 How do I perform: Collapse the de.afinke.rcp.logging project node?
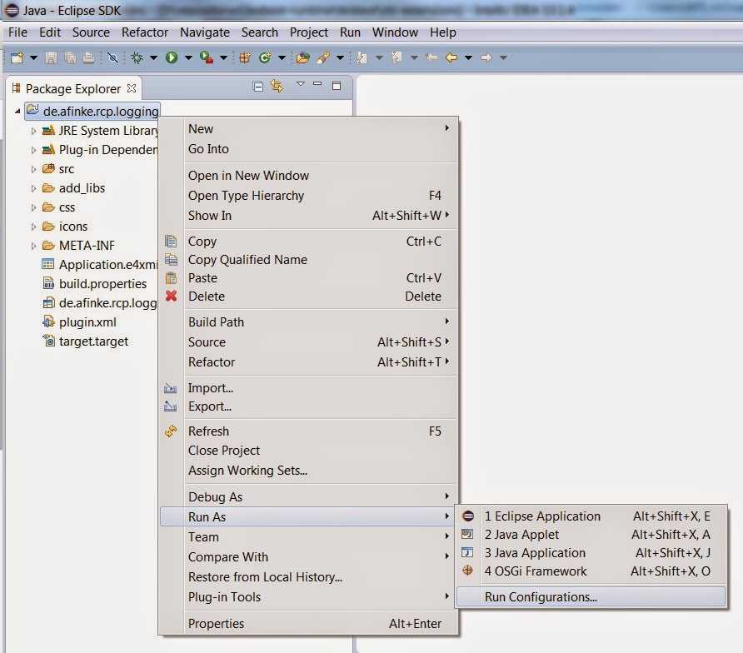coord(17,112)
